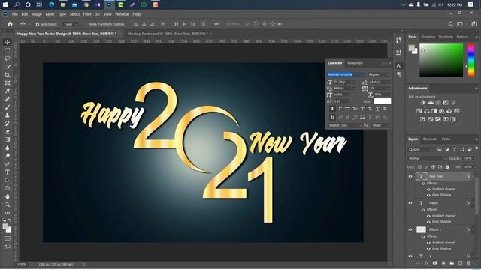Switch to the Swatches tab
Screen dimensions: 481x270
[428, 37]
